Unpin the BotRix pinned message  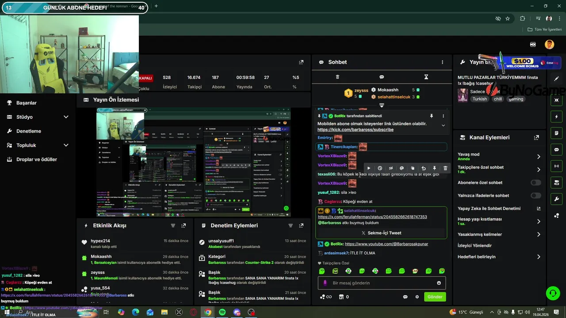(432, 116)
